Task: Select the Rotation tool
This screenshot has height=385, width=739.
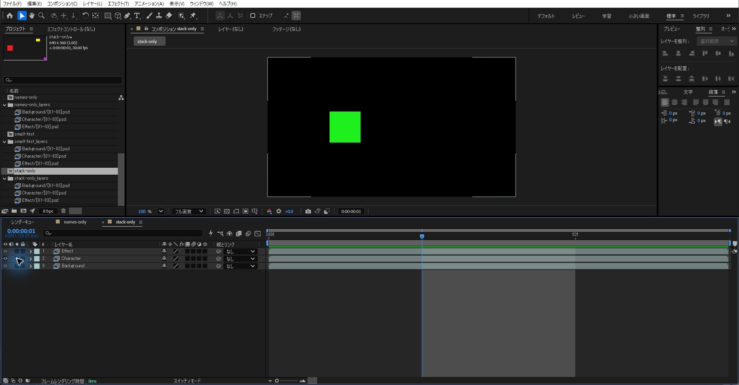Action: tap(85, 16)
